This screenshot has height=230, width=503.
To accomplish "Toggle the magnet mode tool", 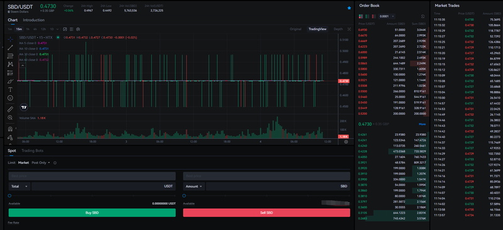I will (10, 129).
